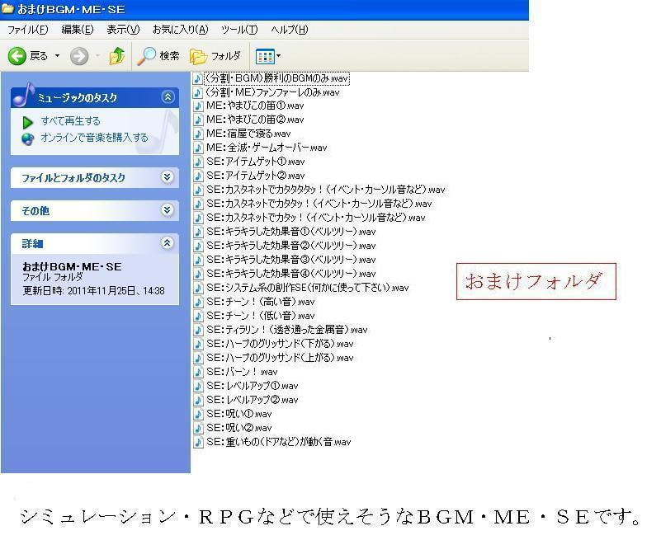
Task: Click the globe icon for online music
Action: pyautogui.click(x=27, y=139)
